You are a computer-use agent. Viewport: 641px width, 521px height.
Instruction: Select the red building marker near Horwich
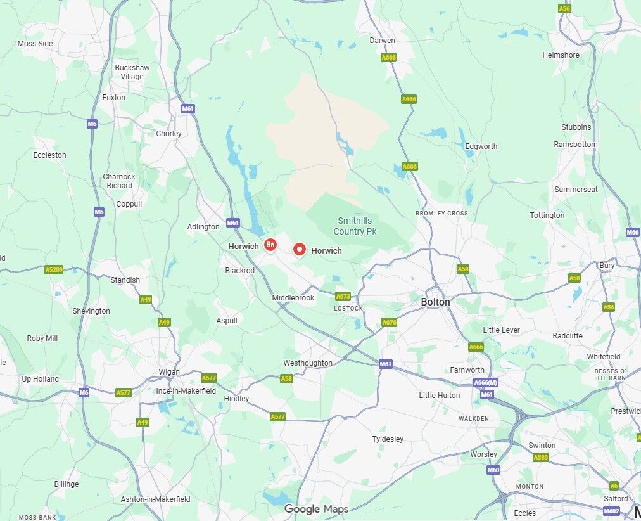270,245
